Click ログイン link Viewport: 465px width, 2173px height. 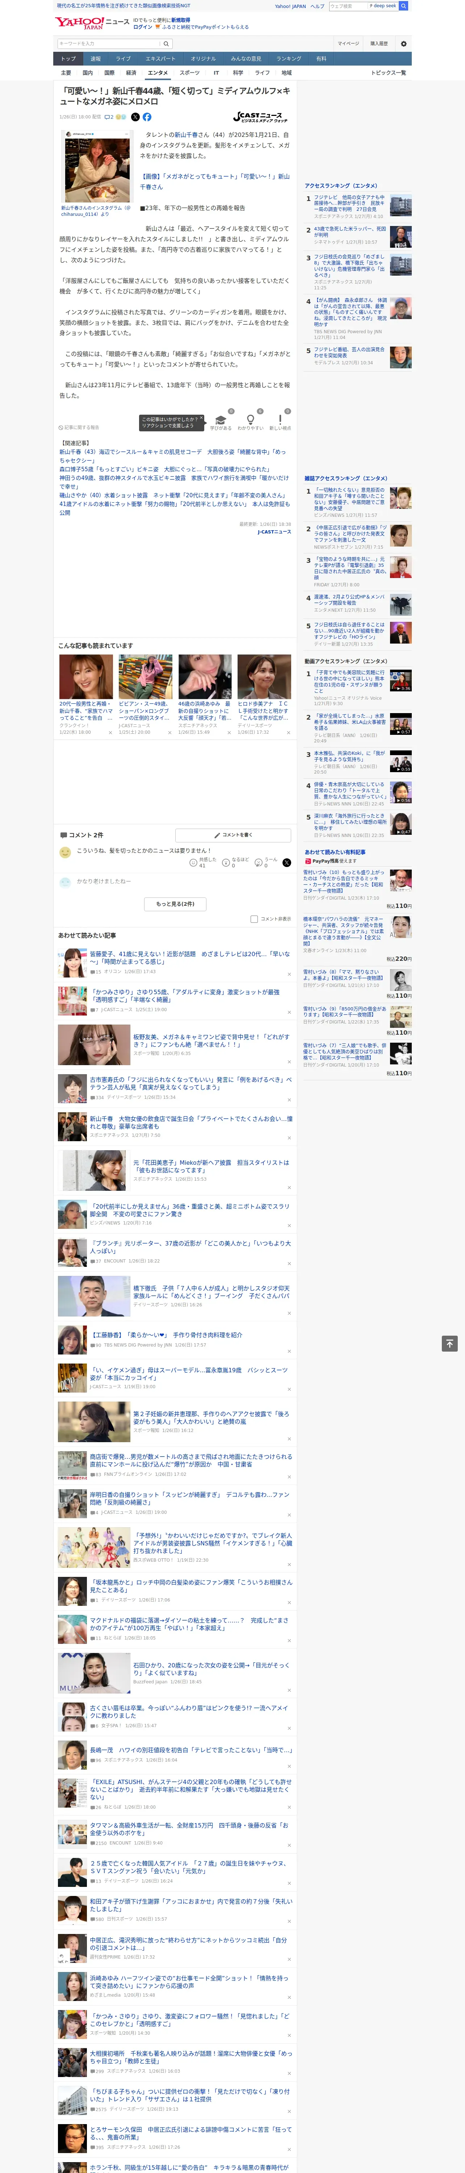[x=143, y=27]
